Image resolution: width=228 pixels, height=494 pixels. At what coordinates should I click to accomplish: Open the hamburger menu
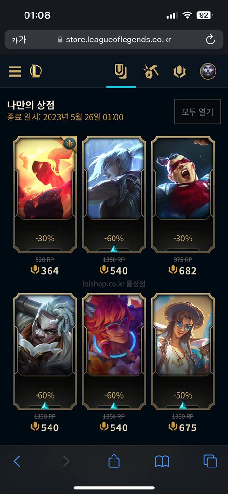(x=15, y=71)
